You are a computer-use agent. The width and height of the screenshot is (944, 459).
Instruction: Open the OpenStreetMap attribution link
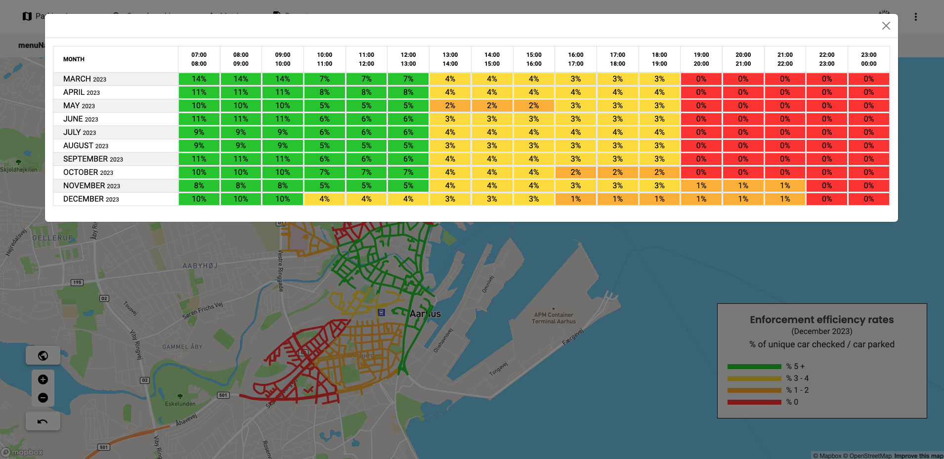(867, 456)
